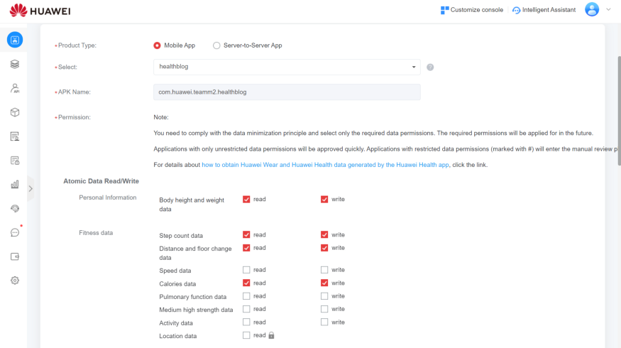Viewport: 621px width, 348px height.
Task: Enable write for Pulmonary function data
Action: click(x=324, y=296)
